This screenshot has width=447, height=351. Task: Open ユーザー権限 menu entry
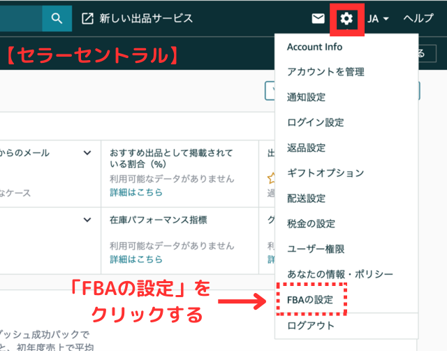[316, 249]
